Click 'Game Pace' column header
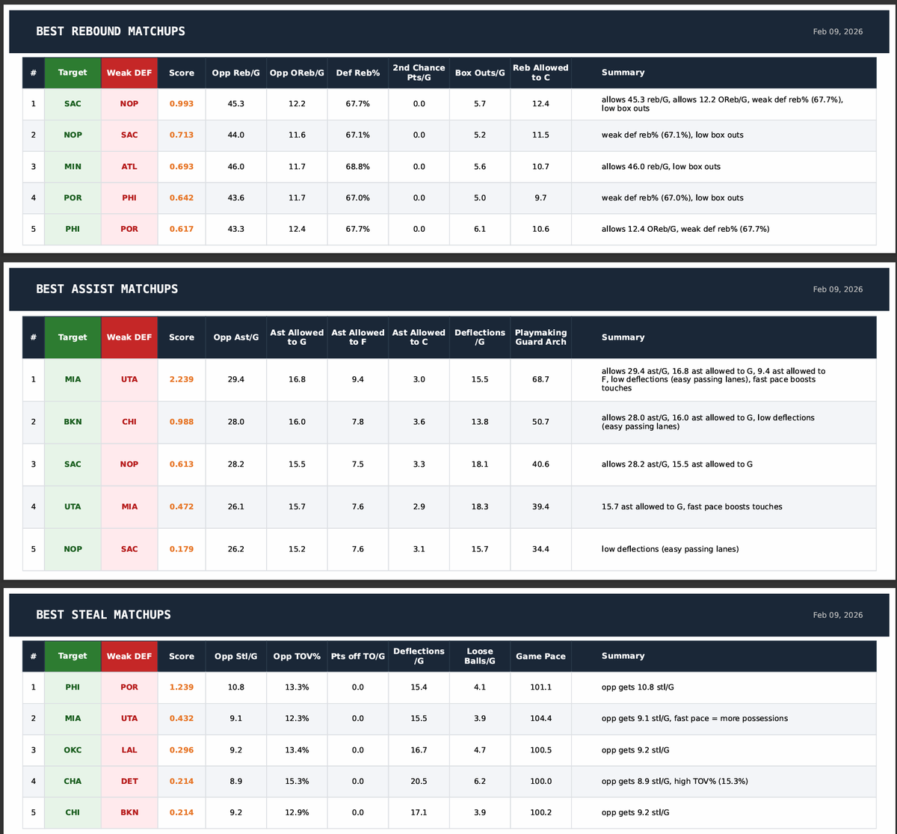The image size is (897, 834). tap(540, 656)
